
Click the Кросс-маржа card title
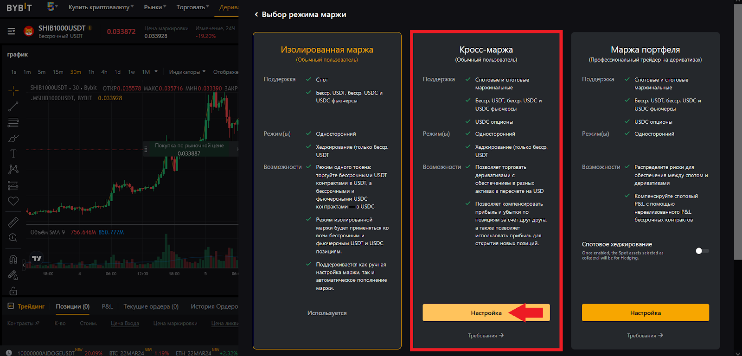(x=486, y=50)
